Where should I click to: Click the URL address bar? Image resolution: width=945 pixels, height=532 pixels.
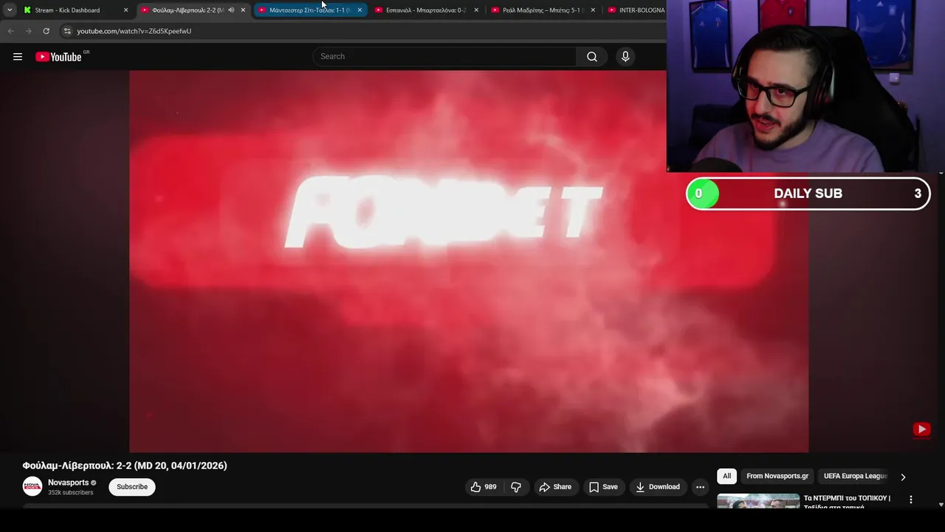[362, 31]
